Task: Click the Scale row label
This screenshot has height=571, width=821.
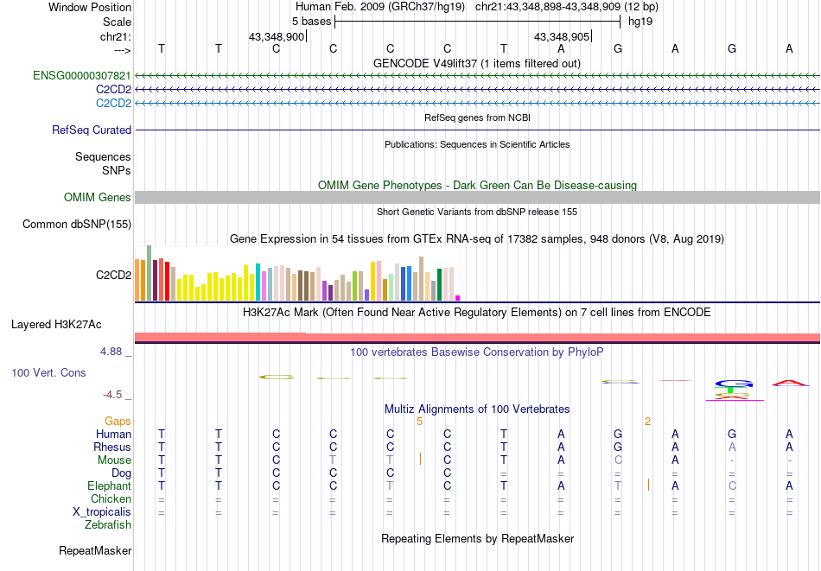Action: pos(117,22)
